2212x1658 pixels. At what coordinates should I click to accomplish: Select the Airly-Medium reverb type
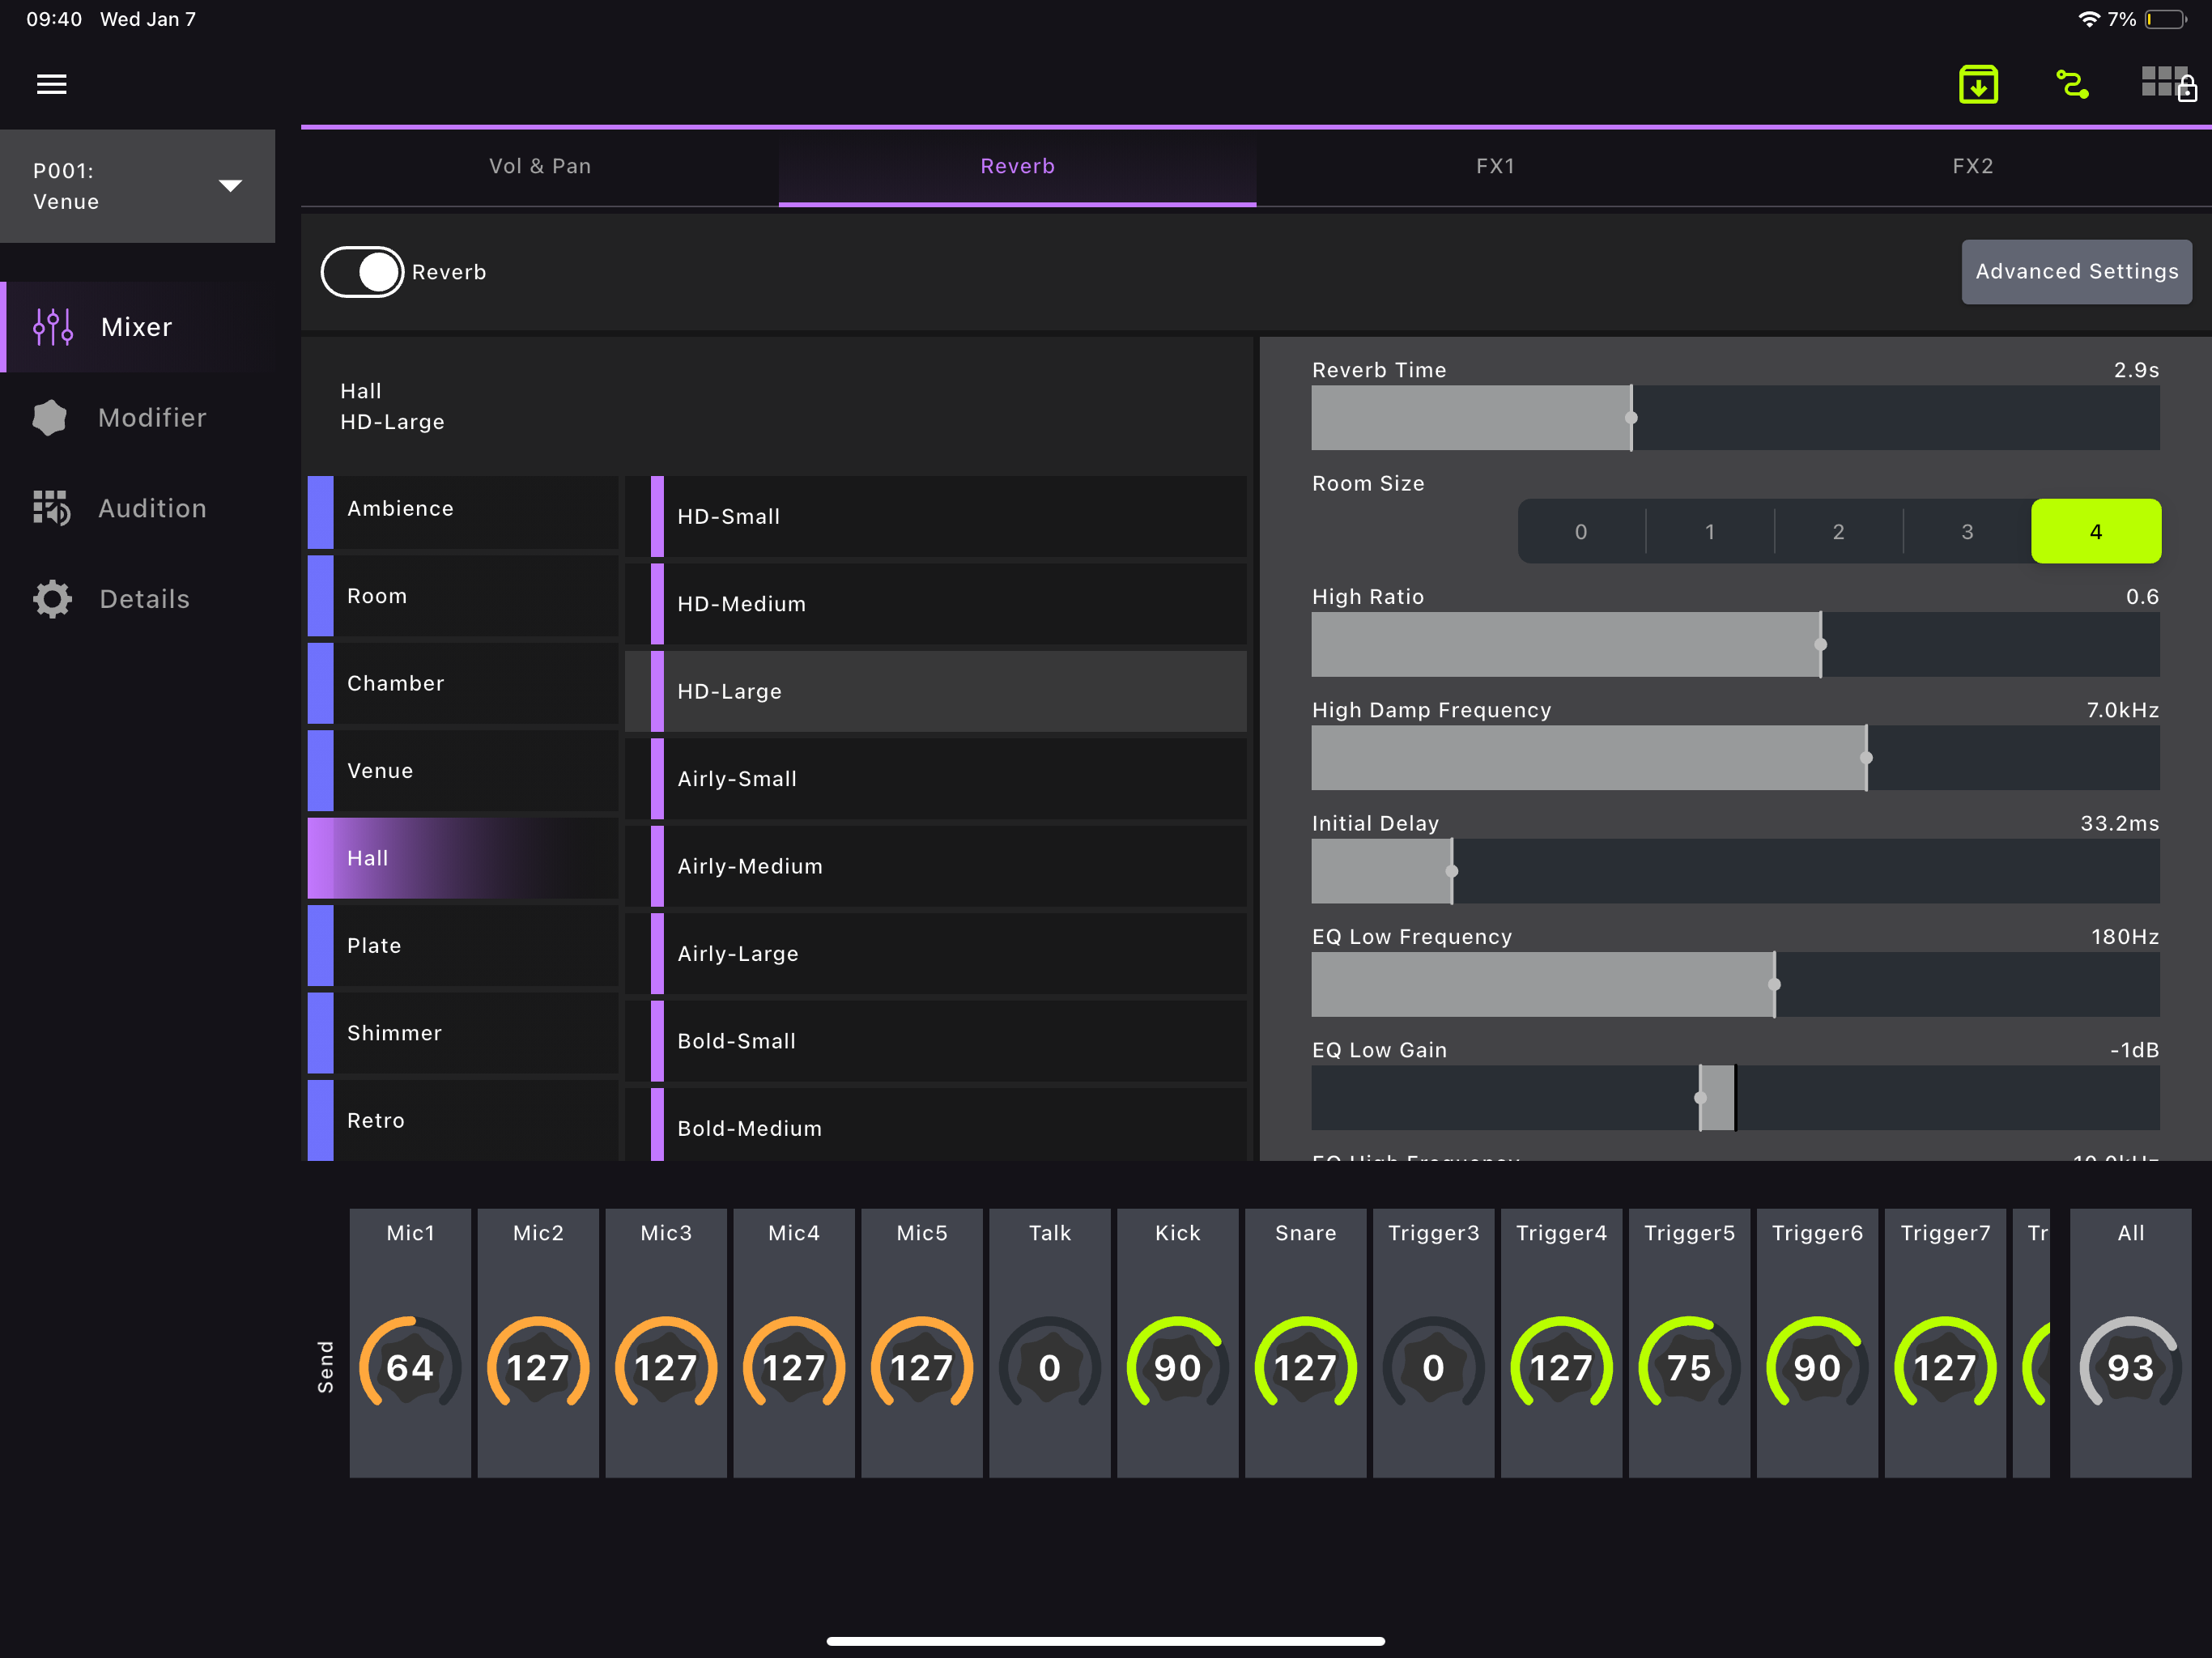pyautogui.click(x=936, y=866)
